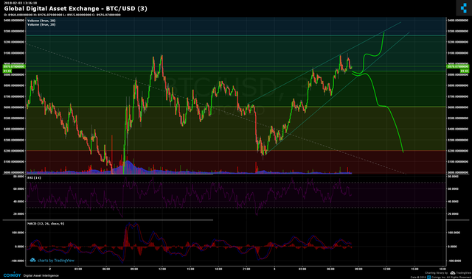Click the '15:00' time label at far right

pos(414,269)
